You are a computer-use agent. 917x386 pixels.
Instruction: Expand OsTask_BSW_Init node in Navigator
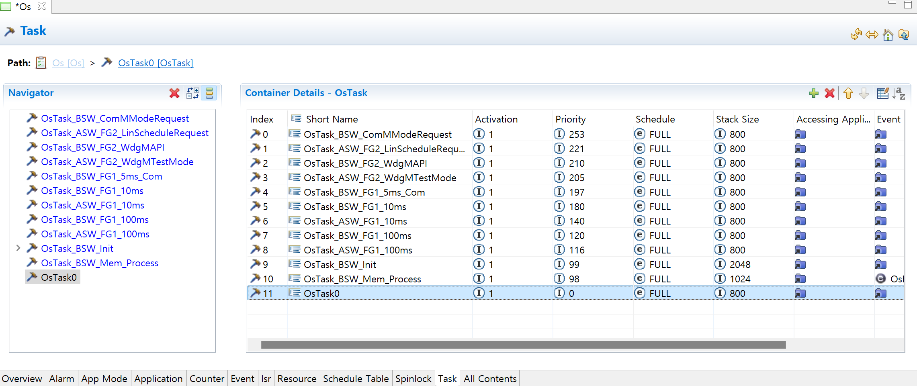(18, 248)
